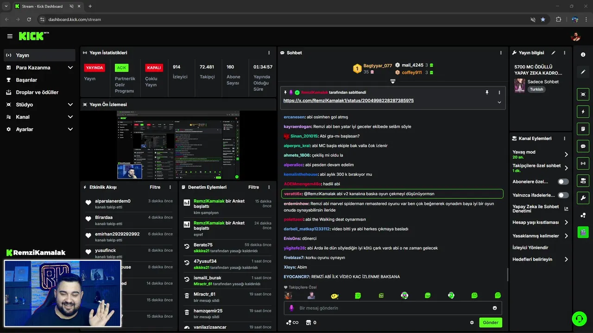Open Yayın bilgisi panel options menu
The height and width of the screenshot is (333, 593).
coord(564,53)
